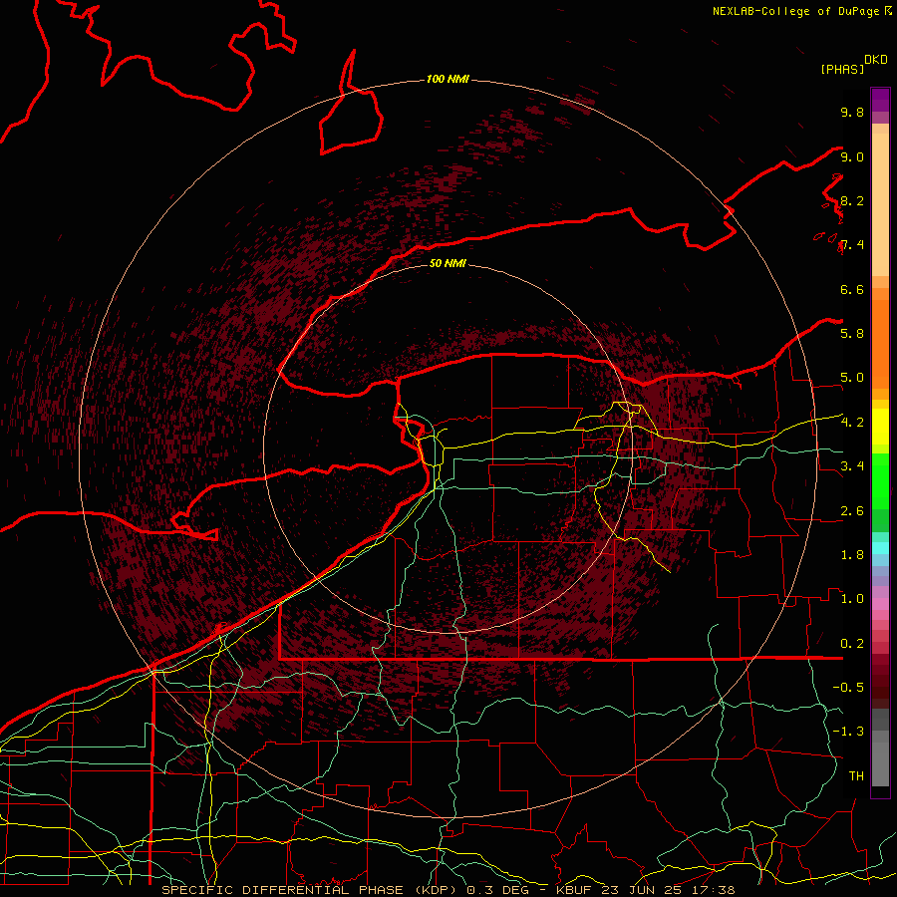This screenshot has height=897, width=897.
Task: Click the 9.8 value on the color scale
Action: 852,112
